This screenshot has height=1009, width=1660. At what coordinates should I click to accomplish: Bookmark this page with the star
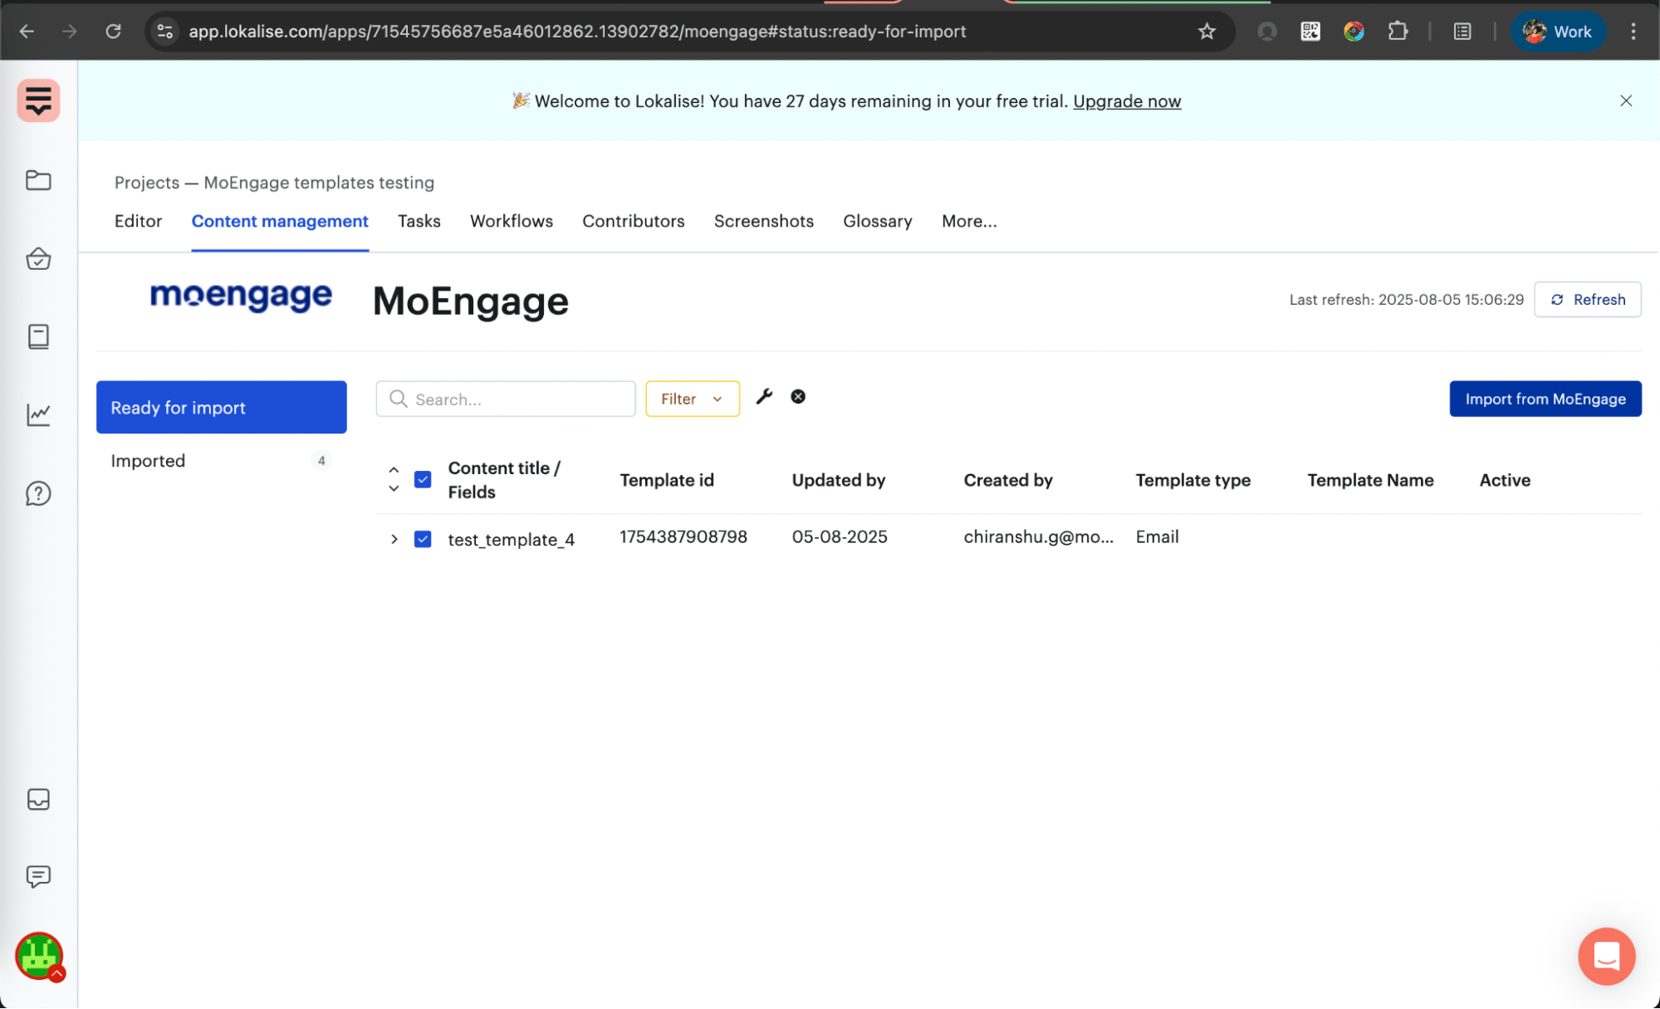point(1207,32)
